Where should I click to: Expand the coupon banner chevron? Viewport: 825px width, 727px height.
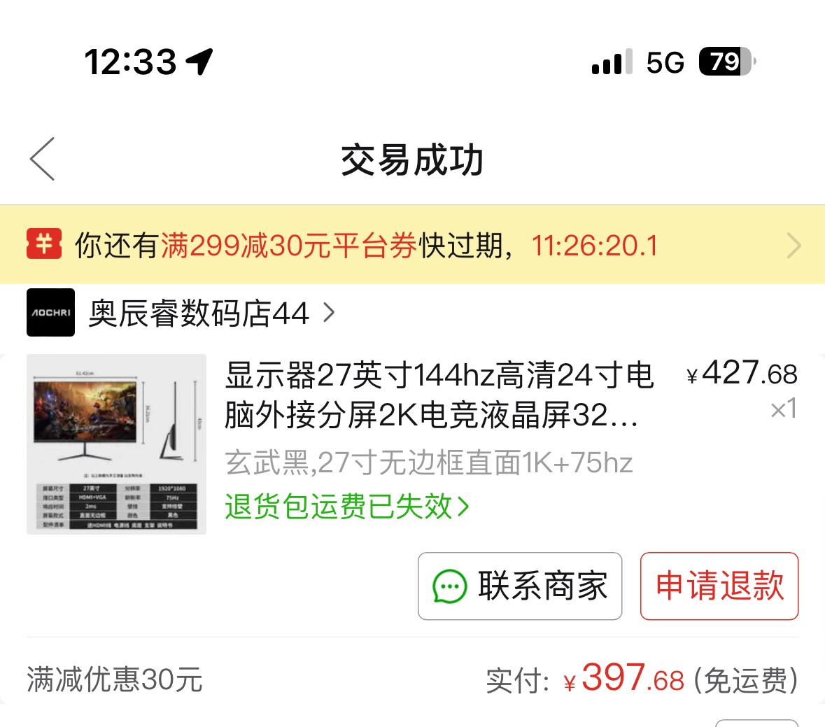click(794, 246)
